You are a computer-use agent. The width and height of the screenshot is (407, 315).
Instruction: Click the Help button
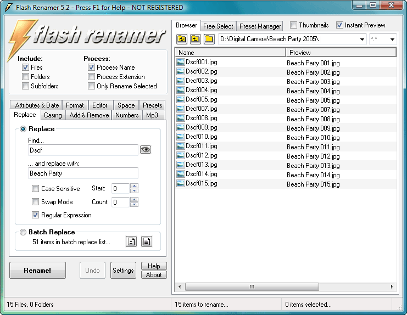click(x=154, y=266)
